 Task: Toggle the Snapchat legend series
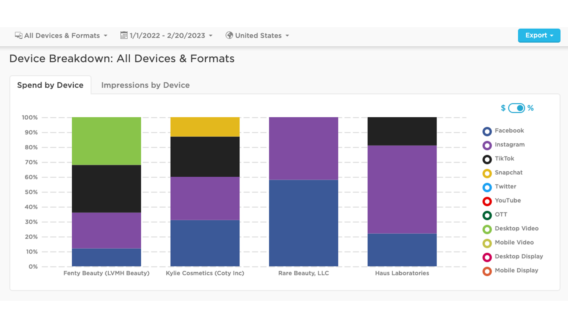[x=503, y=173]
